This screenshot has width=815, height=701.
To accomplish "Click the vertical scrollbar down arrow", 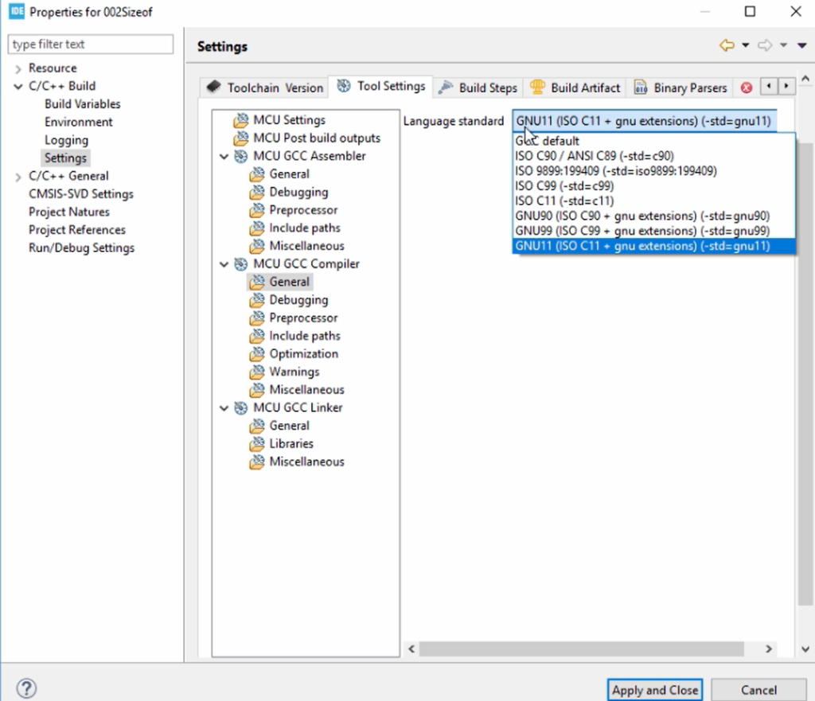I will (805, 649).
